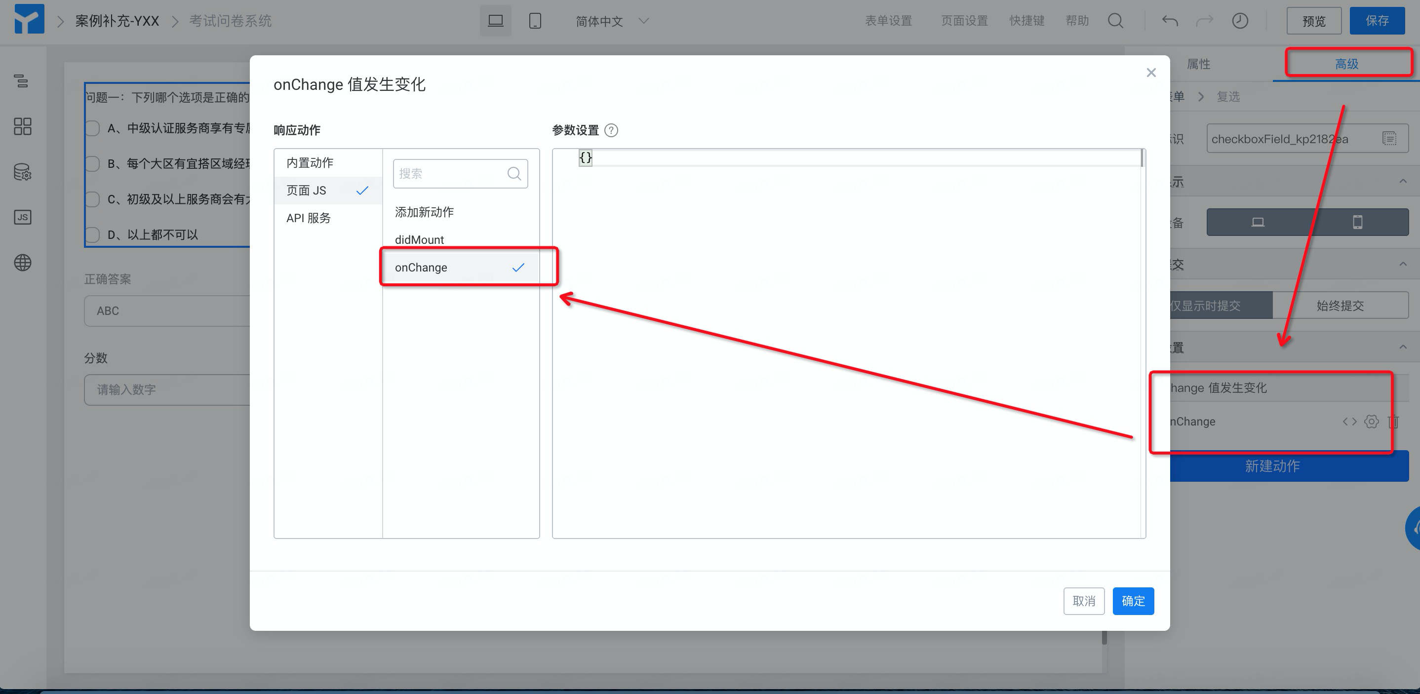The width and height of the screenshot is (1420, 694).
Task: Collapse the action settings section chevron
Action: click(1402, 347)
